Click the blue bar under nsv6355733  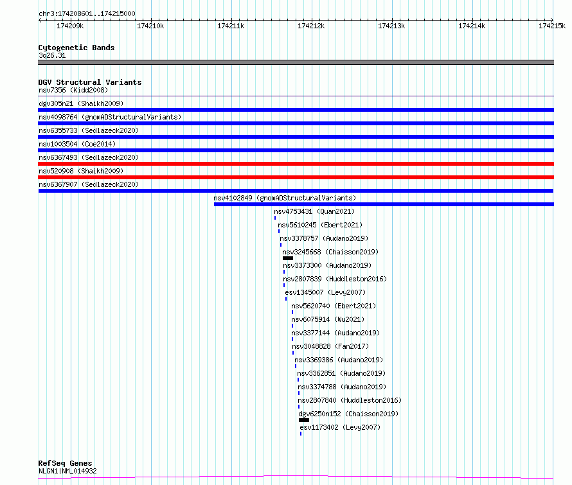tap(296, 137)
